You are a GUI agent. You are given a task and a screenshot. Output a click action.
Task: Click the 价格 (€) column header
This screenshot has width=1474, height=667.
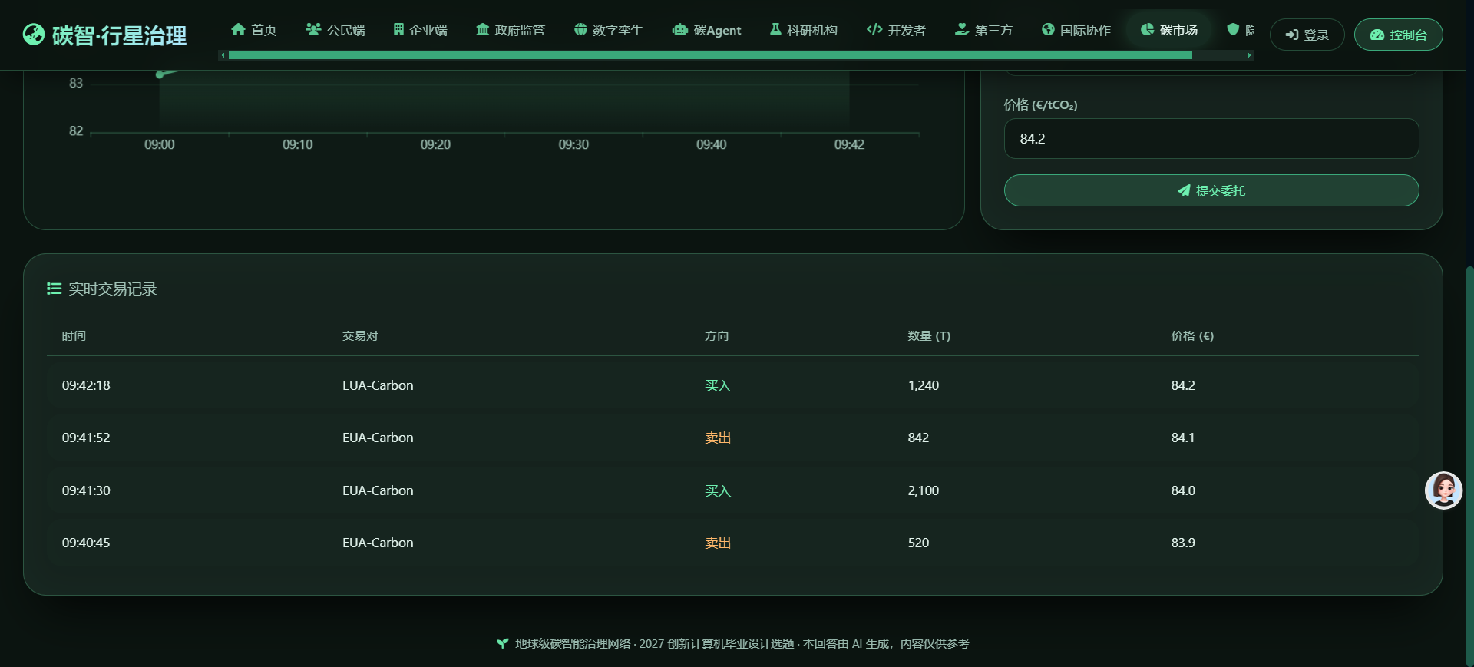[1192, 335]
